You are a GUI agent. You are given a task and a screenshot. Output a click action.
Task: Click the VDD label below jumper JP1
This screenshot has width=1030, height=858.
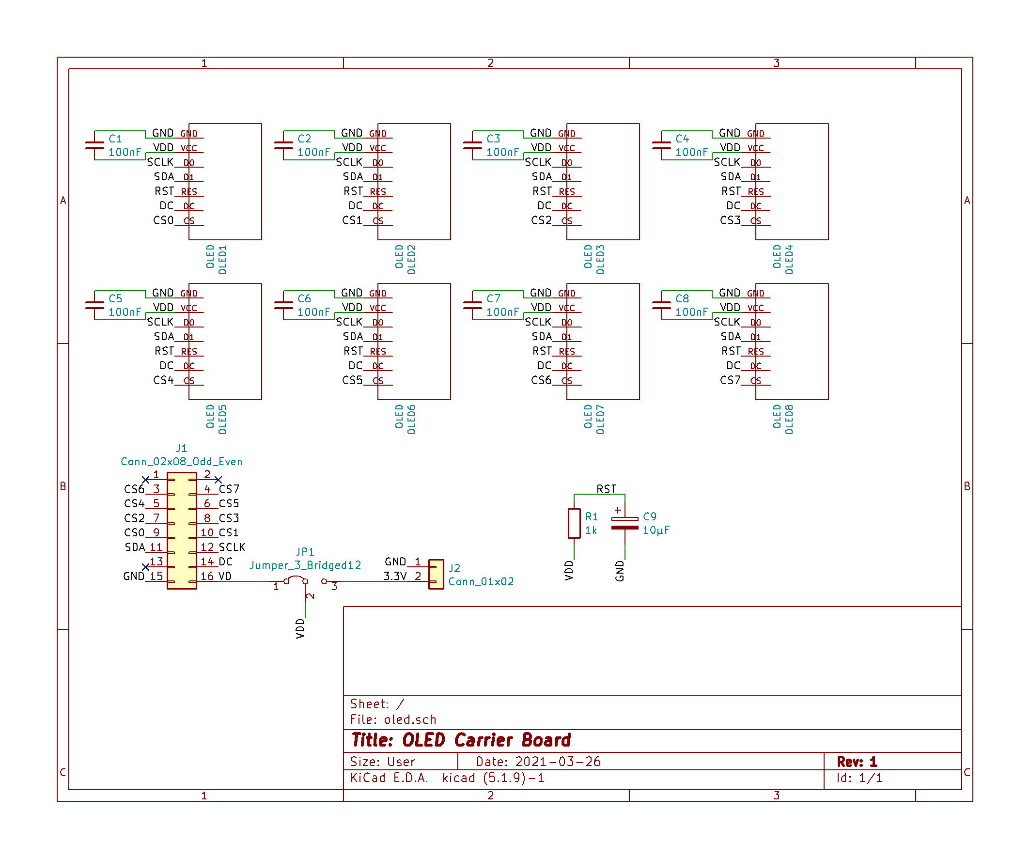click(x=300, y=628)
